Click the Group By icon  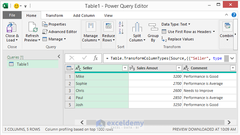pyautogui.click(x=153, y=27)
